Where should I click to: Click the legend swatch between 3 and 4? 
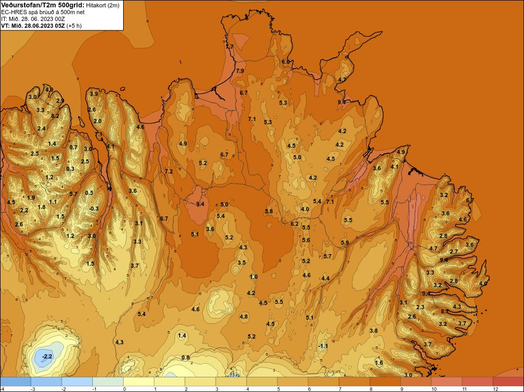(231, 382)
